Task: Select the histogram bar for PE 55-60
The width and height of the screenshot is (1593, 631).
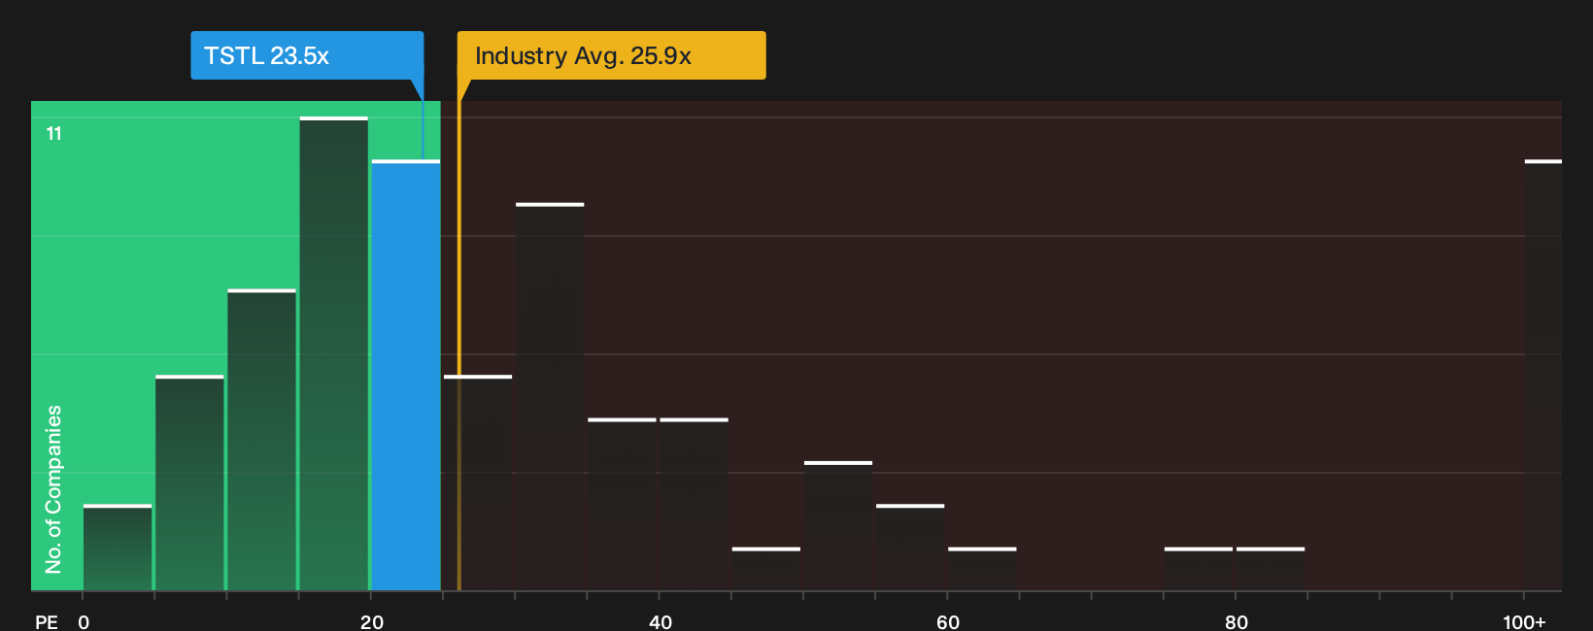Action: [x=910, y=548]
